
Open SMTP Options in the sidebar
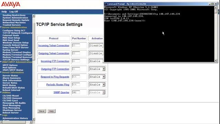[x=10, y=65]
